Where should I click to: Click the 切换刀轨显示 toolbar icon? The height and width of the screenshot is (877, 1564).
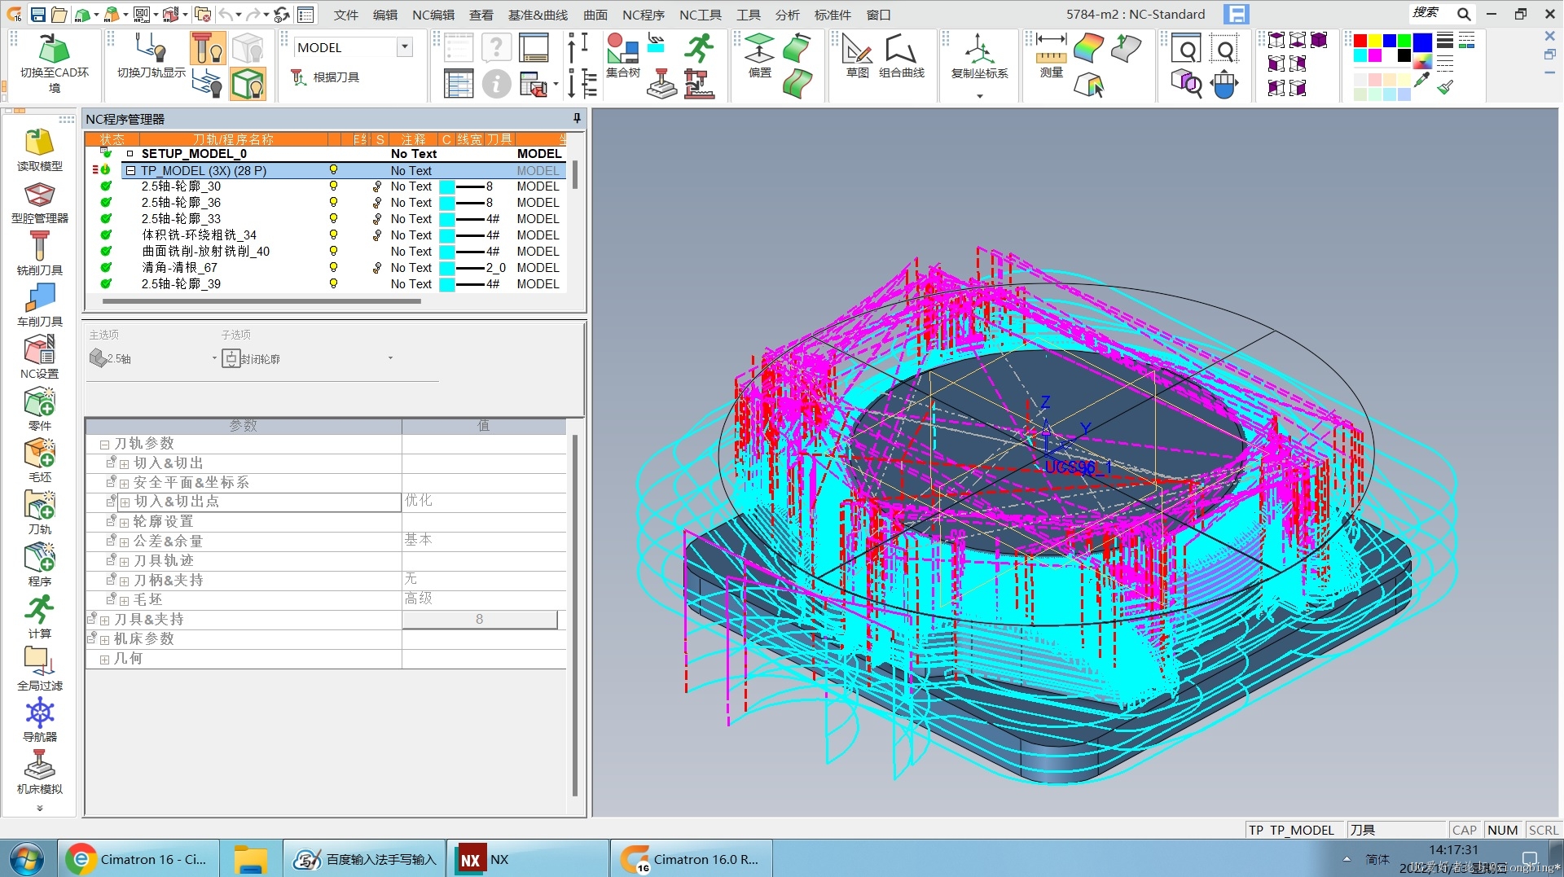tap(151, 49)
